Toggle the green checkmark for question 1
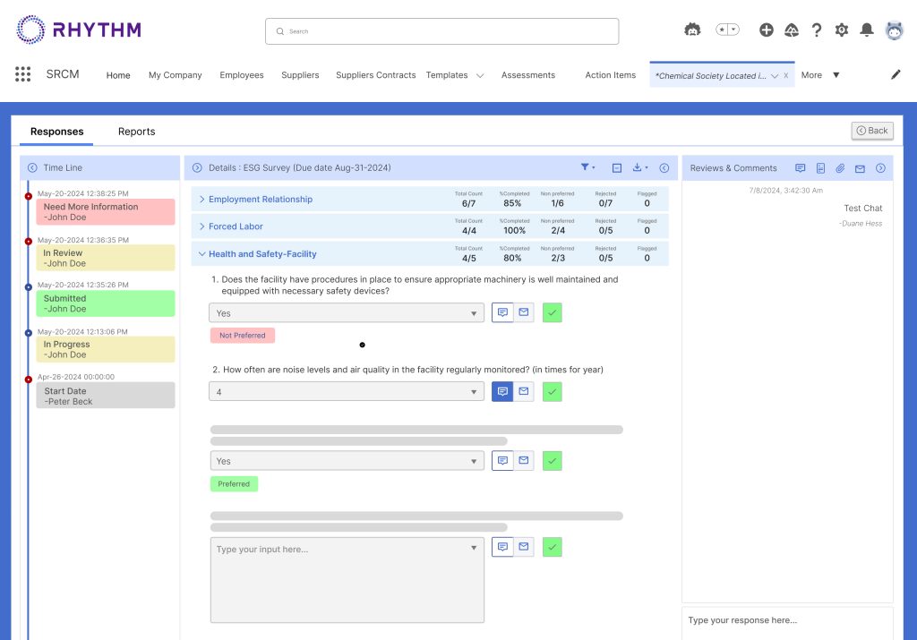Image resolution: width=917 pixels, height=640 pixels. click(553, 312)
